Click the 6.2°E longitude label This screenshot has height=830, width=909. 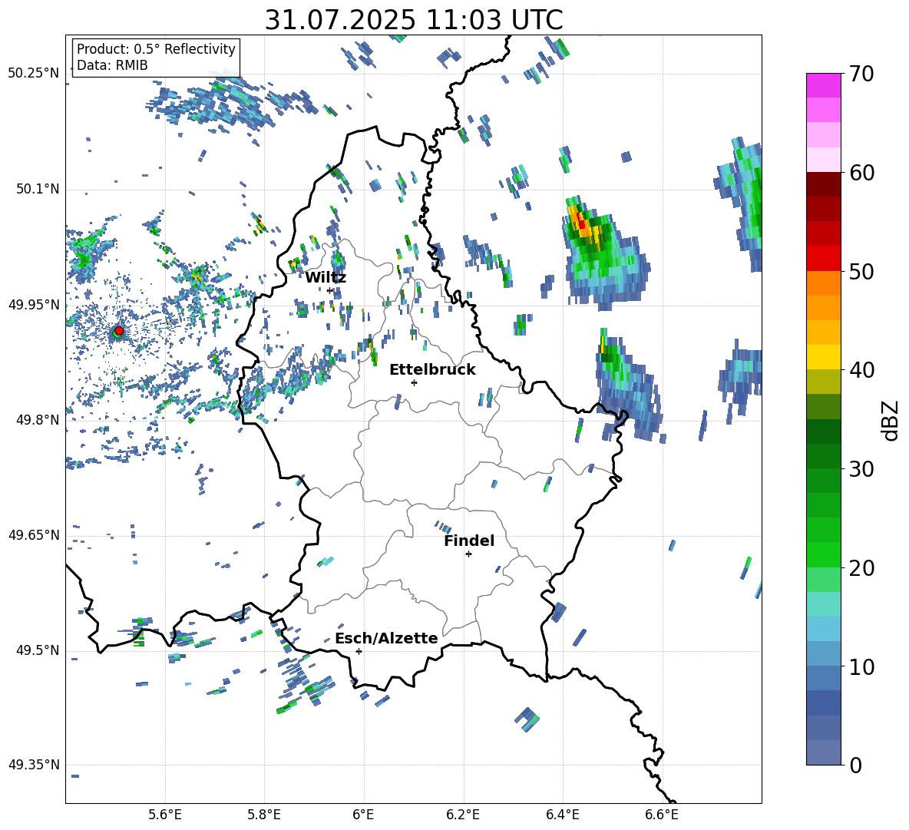pyautogui.click(x=463, y=815)
